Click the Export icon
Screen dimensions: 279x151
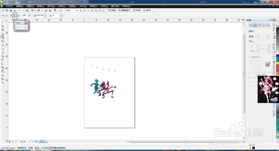pyautogui.click(x=50, y=11)
